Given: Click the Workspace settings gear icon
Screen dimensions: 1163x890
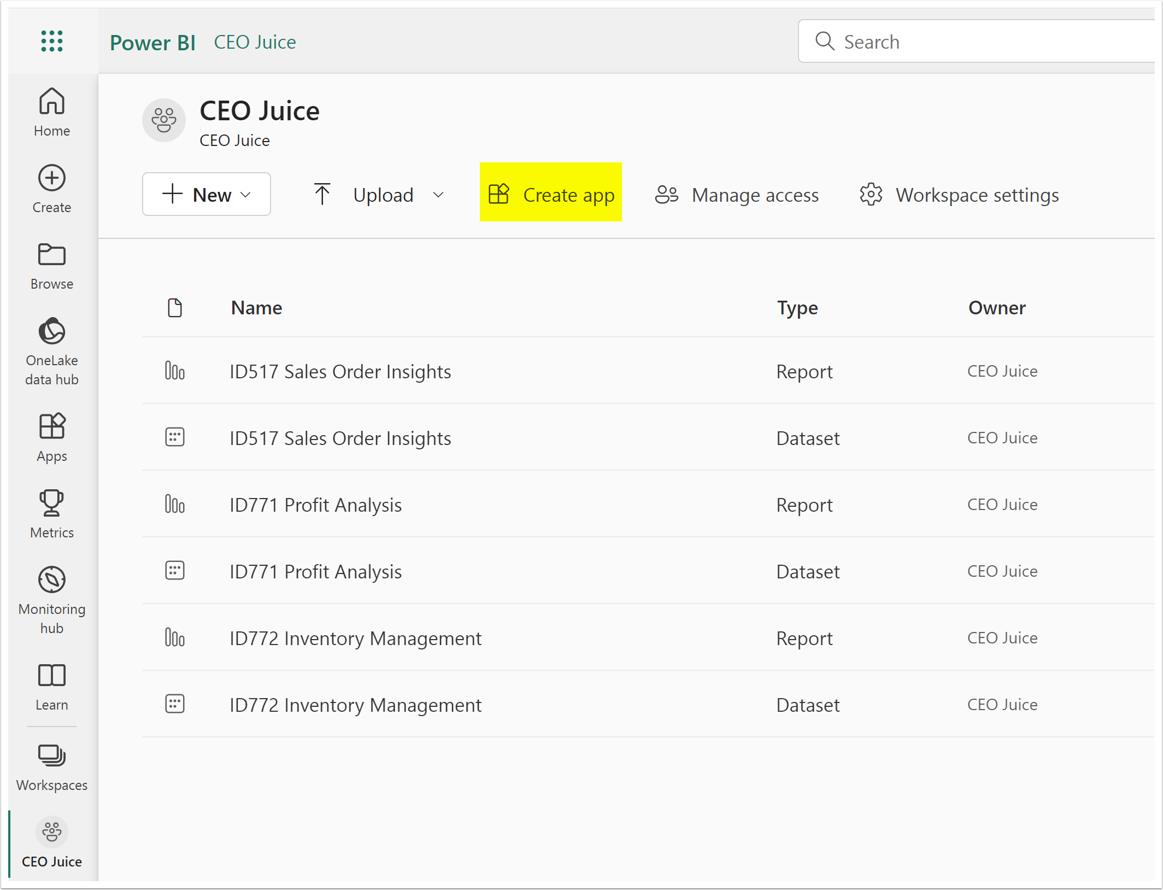Looking at the screenshot, I should [x=871, y=195].
